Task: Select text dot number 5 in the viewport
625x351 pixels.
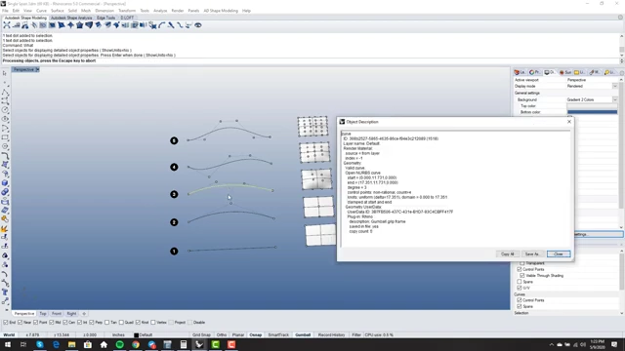Action: (174, 140)
